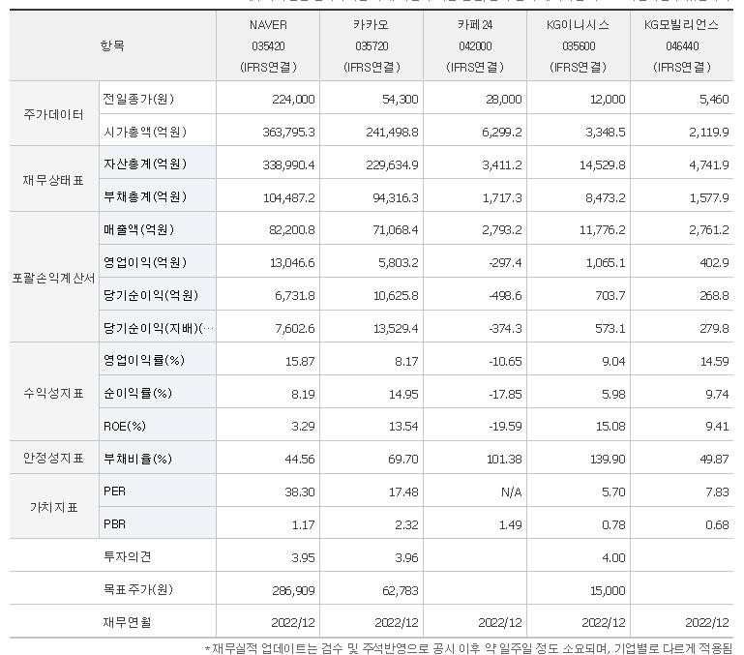
Task: Click the 자산총계(억원) row label
Action: click(145, 164)
